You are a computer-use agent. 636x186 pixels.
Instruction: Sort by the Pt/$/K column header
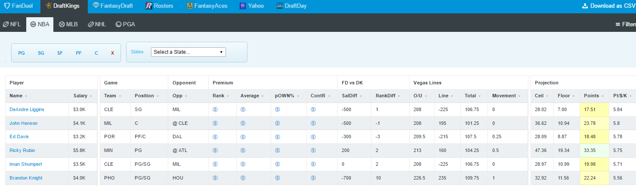(x=623, y=96)
